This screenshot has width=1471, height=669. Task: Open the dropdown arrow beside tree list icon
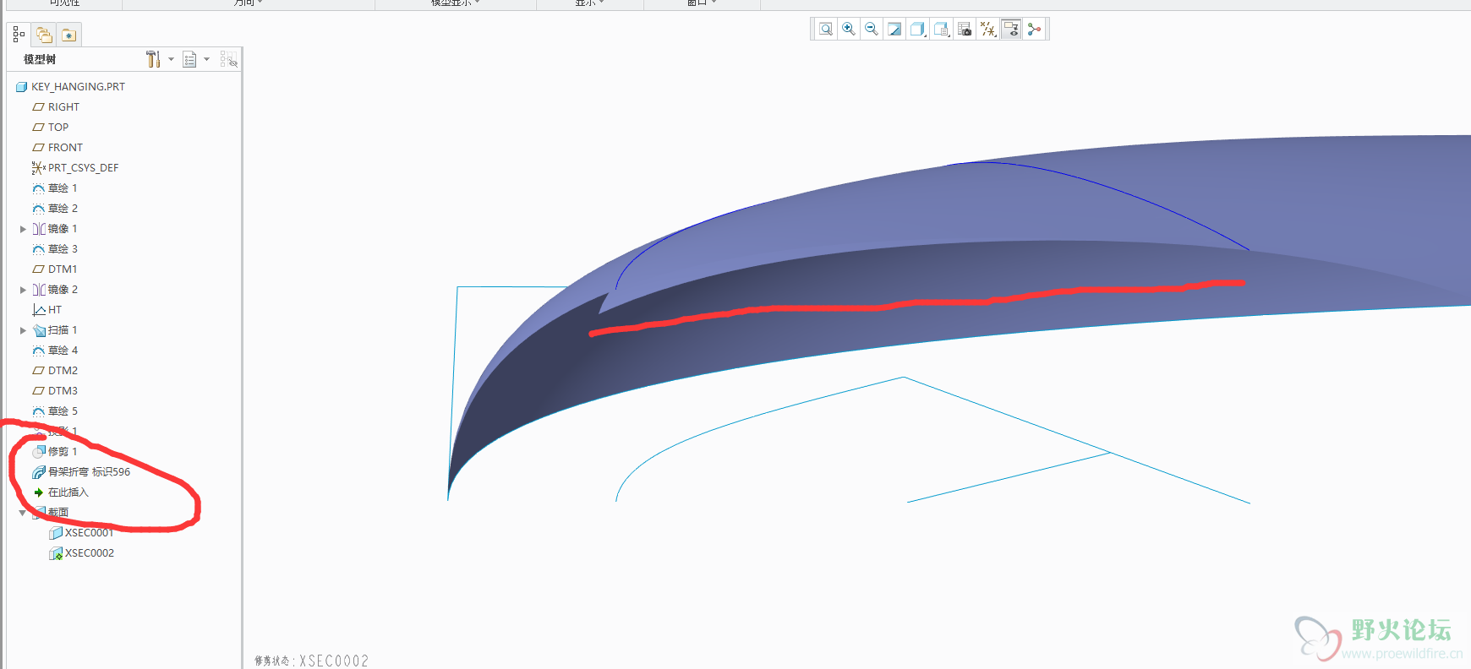207,59
